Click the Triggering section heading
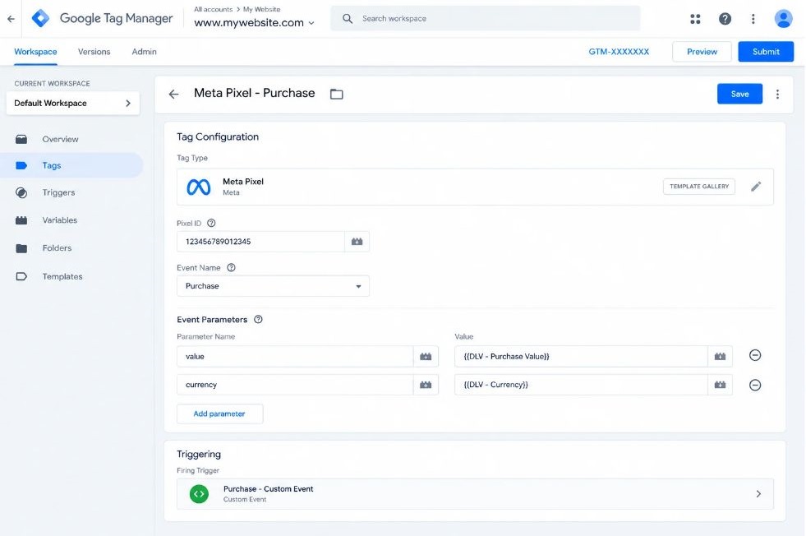The image size is (806, 536). [x=199, y=455]
